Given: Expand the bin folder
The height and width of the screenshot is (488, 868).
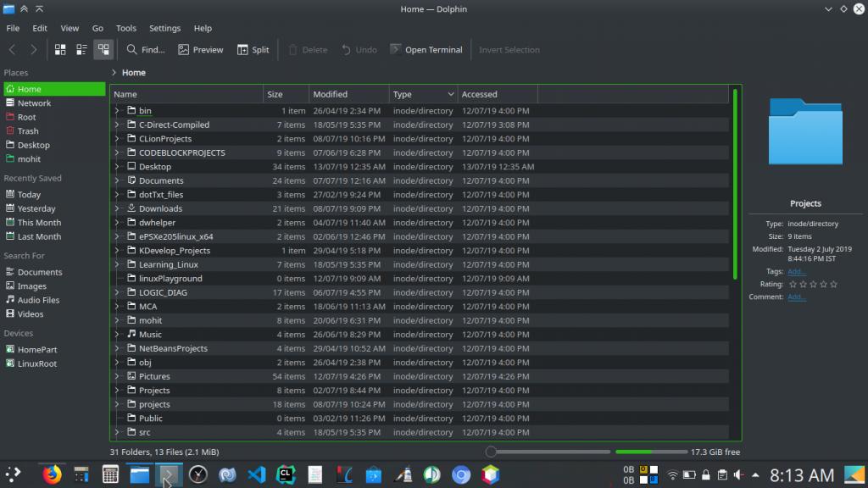Looking at the screenshot, I should click(x=117, y=111).
